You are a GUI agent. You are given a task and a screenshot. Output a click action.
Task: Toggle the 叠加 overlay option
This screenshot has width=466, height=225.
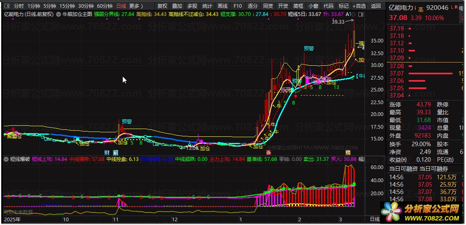pos(177,6)
